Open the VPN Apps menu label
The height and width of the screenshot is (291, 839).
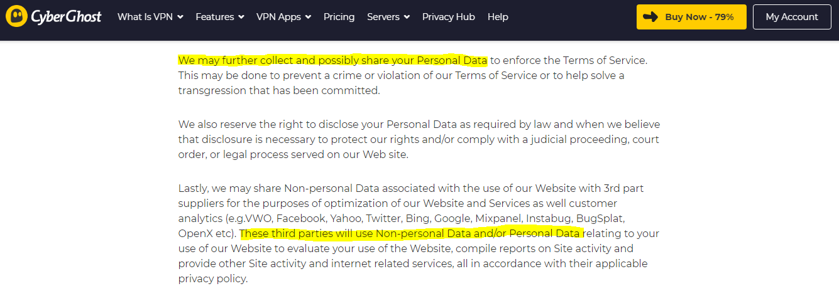pyautogui.click(x=279, y=17)
